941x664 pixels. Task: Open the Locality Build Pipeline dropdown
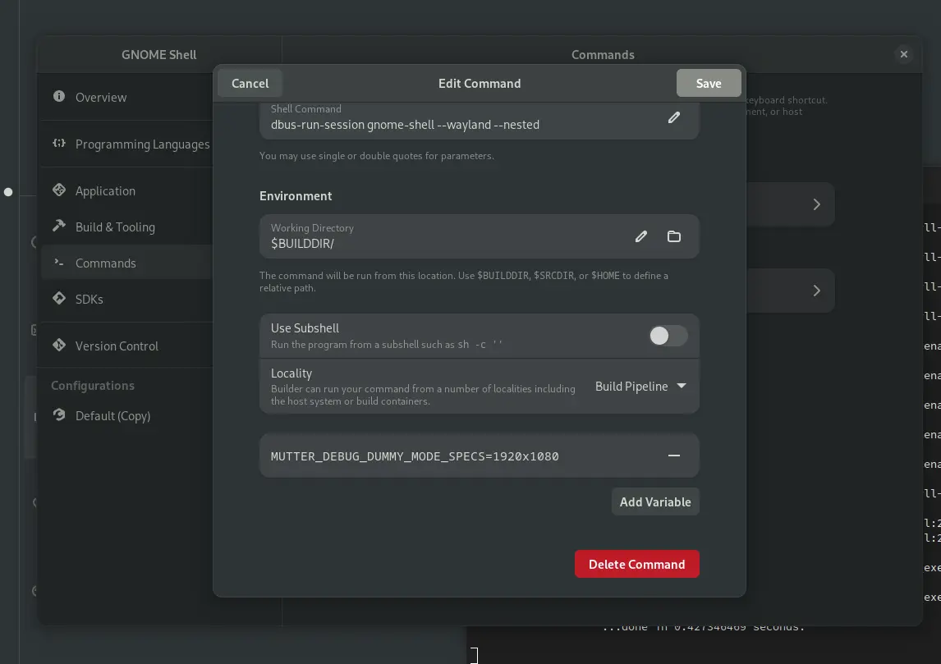tap(640, 386)
